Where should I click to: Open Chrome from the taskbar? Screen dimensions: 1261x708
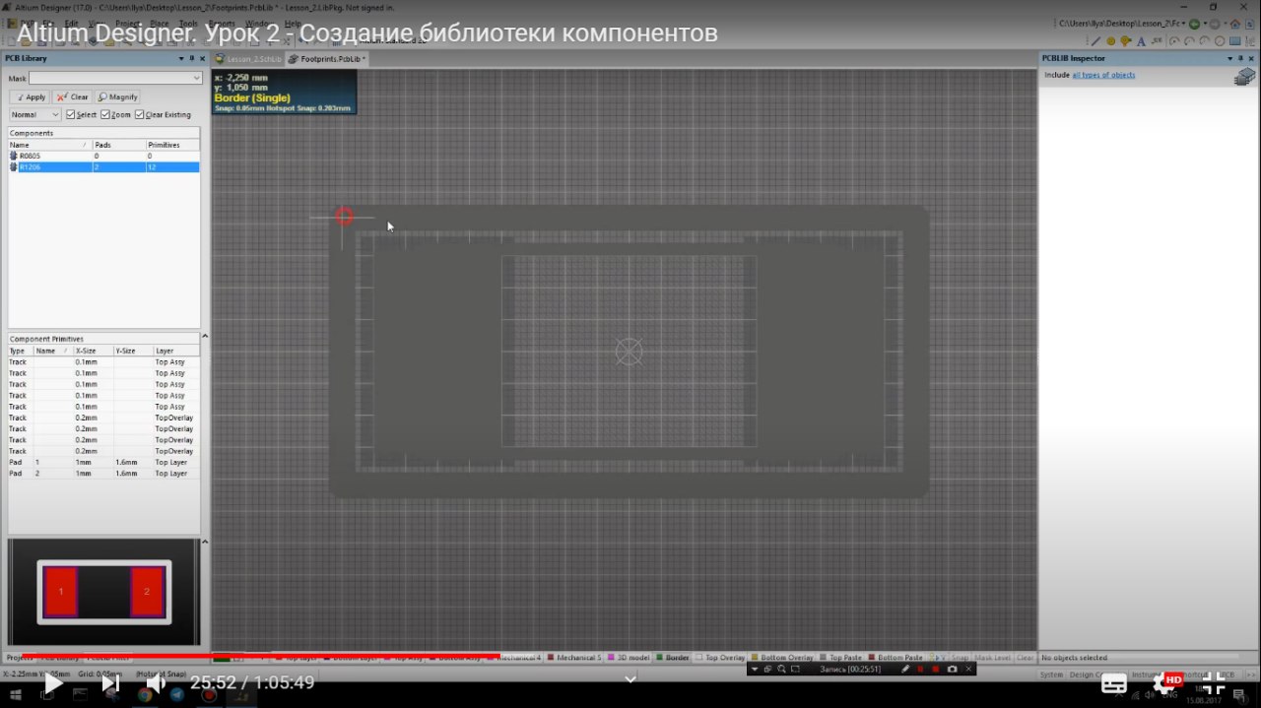(145, 694)
